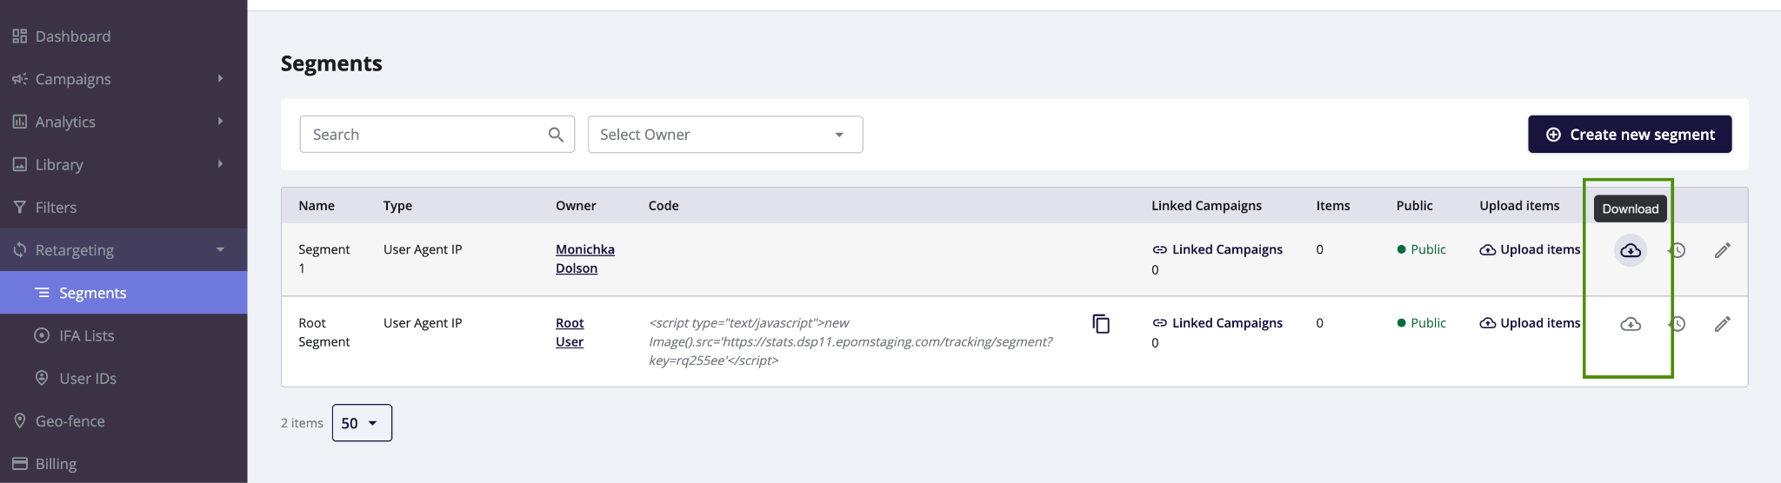Click the Owner column header
Viewport: 1781px width, 483px height.
pyautogui.click(x=576, y=206)
